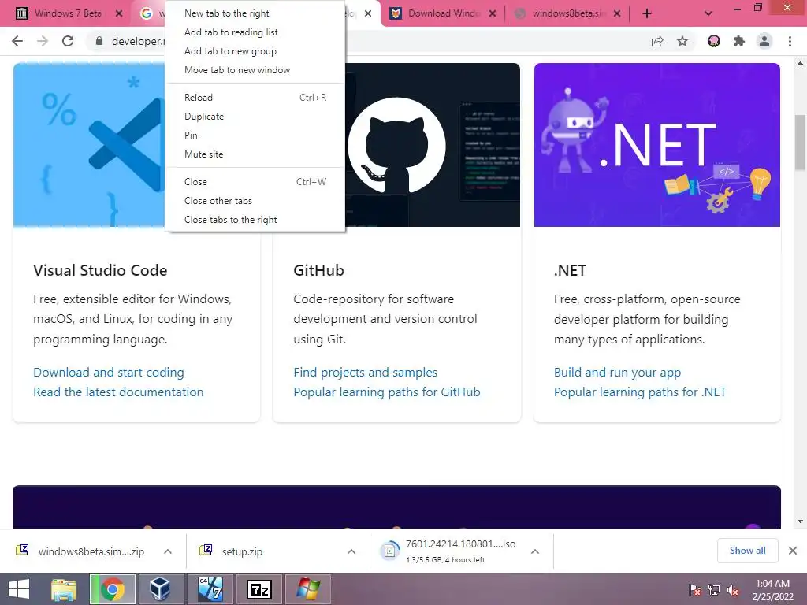
Task: Open File Explorer from taskbar
Action: 64,589
